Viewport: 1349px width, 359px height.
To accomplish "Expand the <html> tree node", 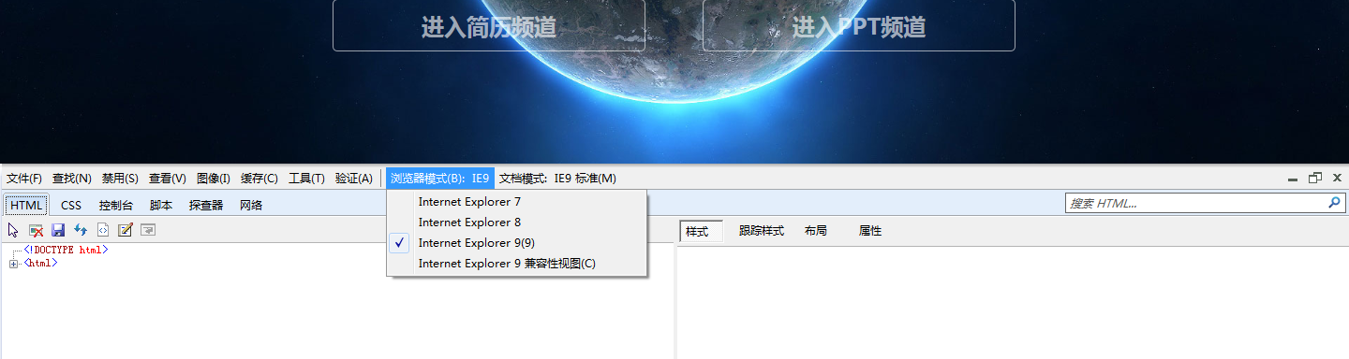I will 13,264.
